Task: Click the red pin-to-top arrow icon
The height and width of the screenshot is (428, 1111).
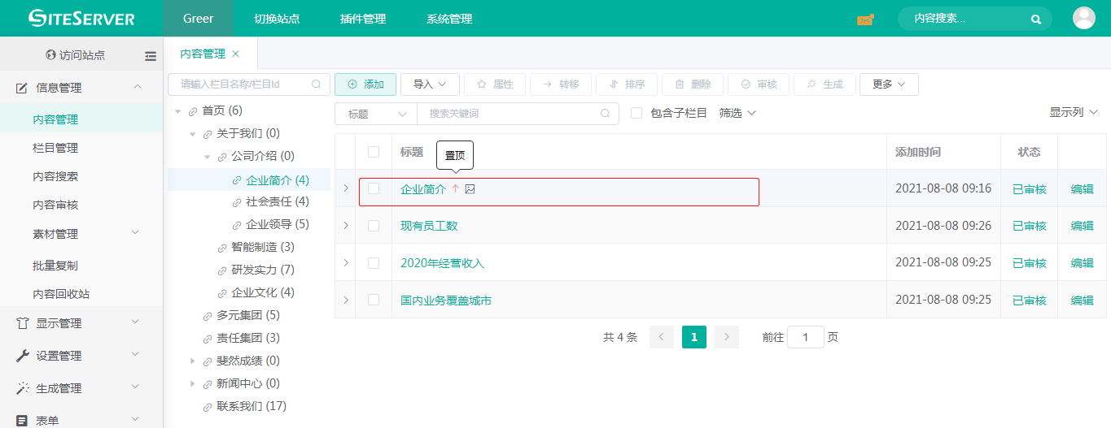Action: click(x=456, y=189)
